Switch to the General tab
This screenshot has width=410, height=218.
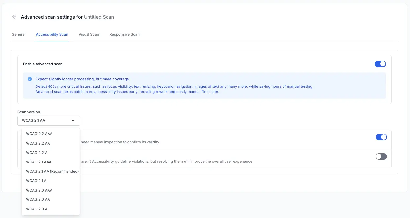19,34
